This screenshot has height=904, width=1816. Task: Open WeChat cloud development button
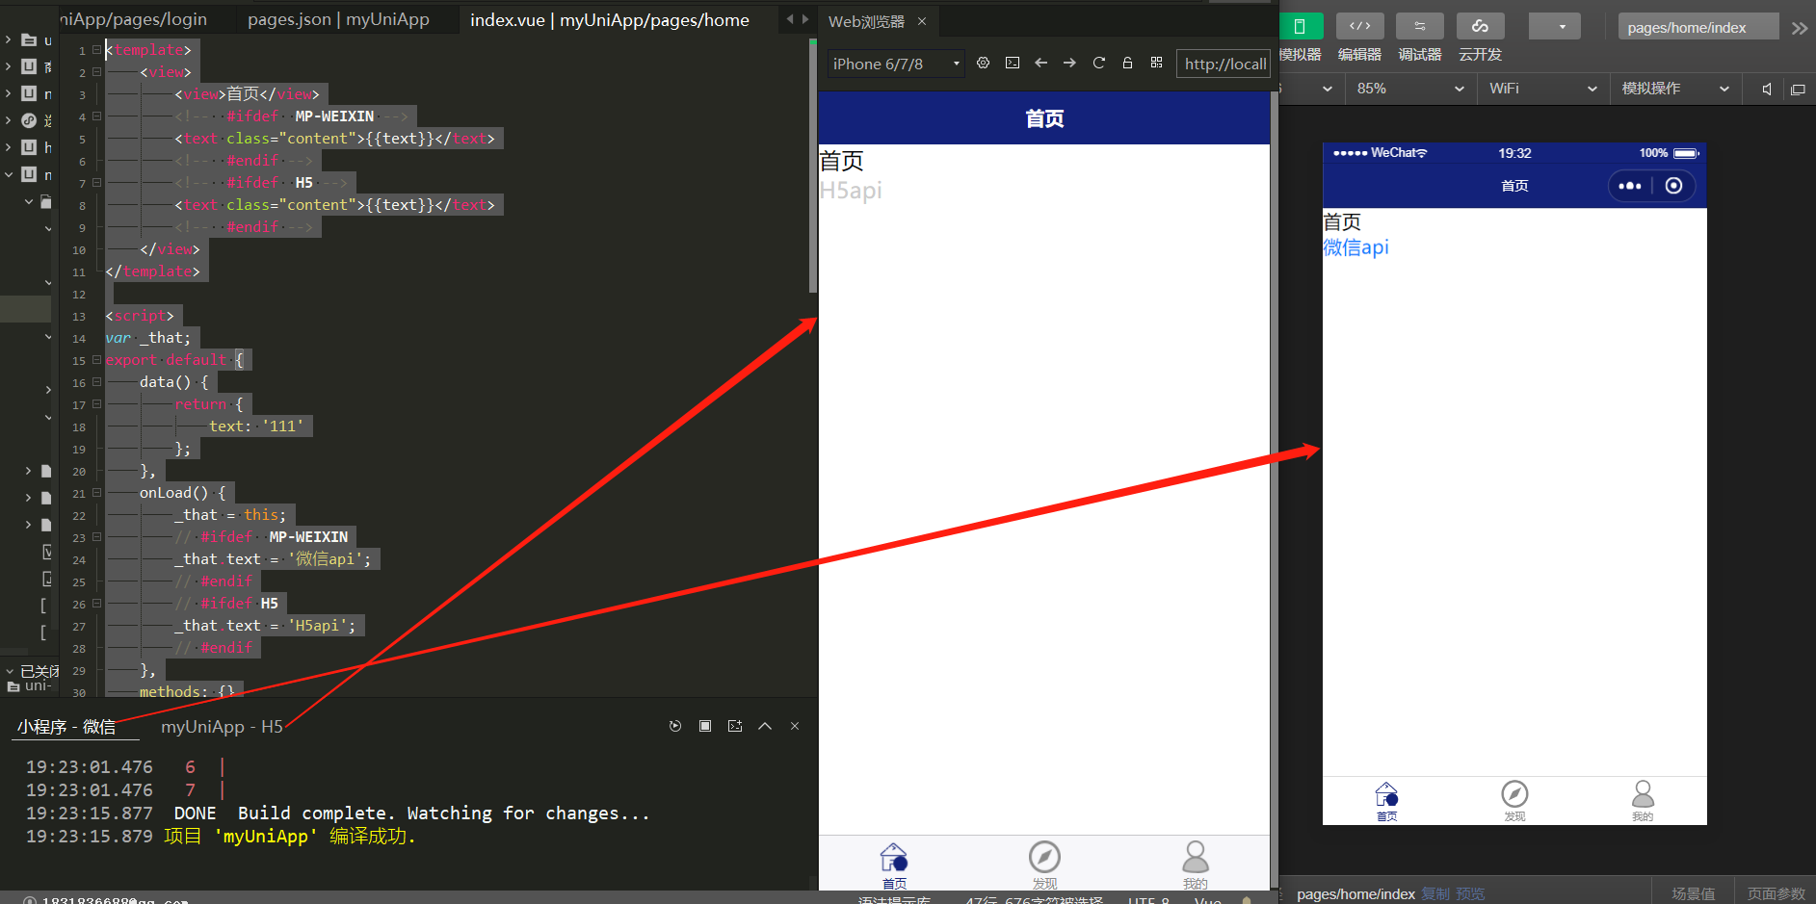pos(1481,26)
